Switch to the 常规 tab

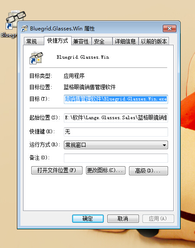coord(33,41)
